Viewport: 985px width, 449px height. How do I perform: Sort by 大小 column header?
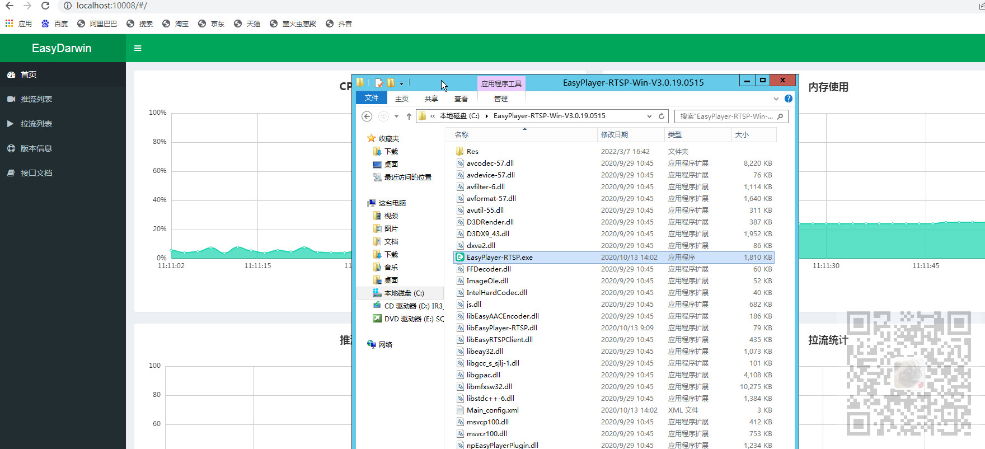tap(754, 134)
